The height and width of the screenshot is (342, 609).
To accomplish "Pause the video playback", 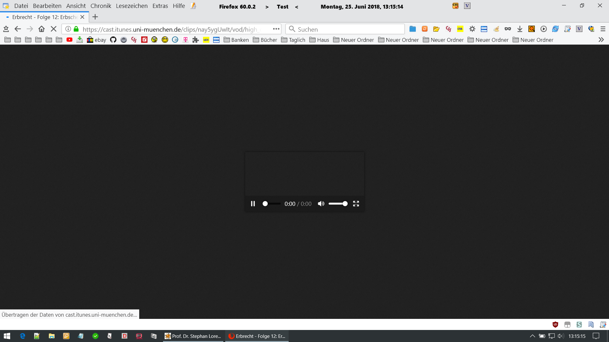I will pos(253,204).
